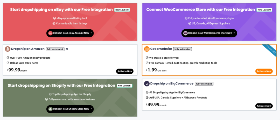Click the eBay logo in the connect button
The height and width of the screenshot is (120, 280).
click(x=51, y=33)
